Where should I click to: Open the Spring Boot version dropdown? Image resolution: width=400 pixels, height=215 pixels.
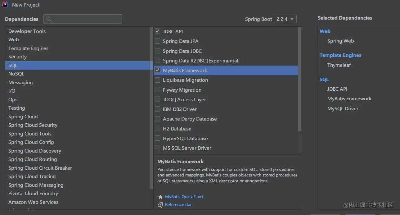click(x=285, y=19)
